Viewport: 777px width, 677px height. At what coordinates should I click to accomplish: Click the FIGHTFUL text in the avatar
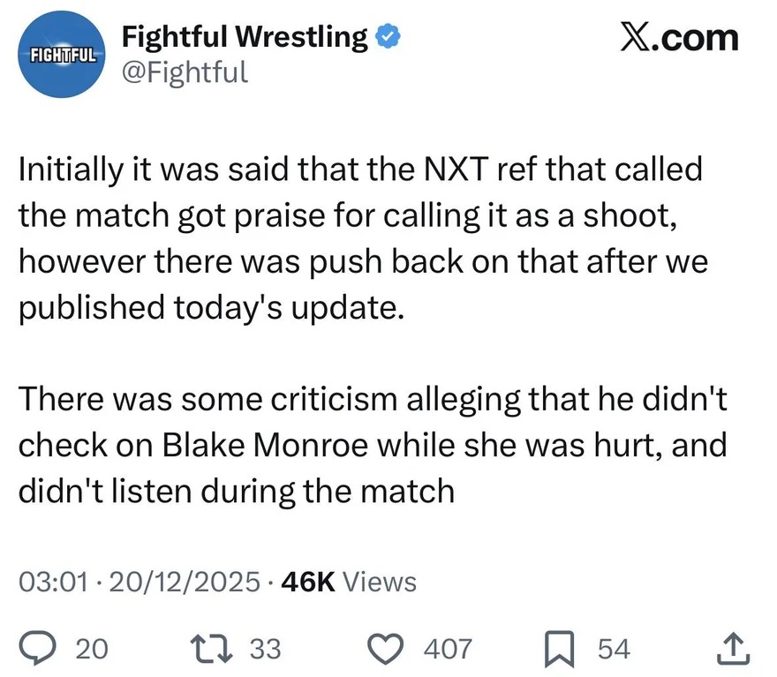[63, 55]
